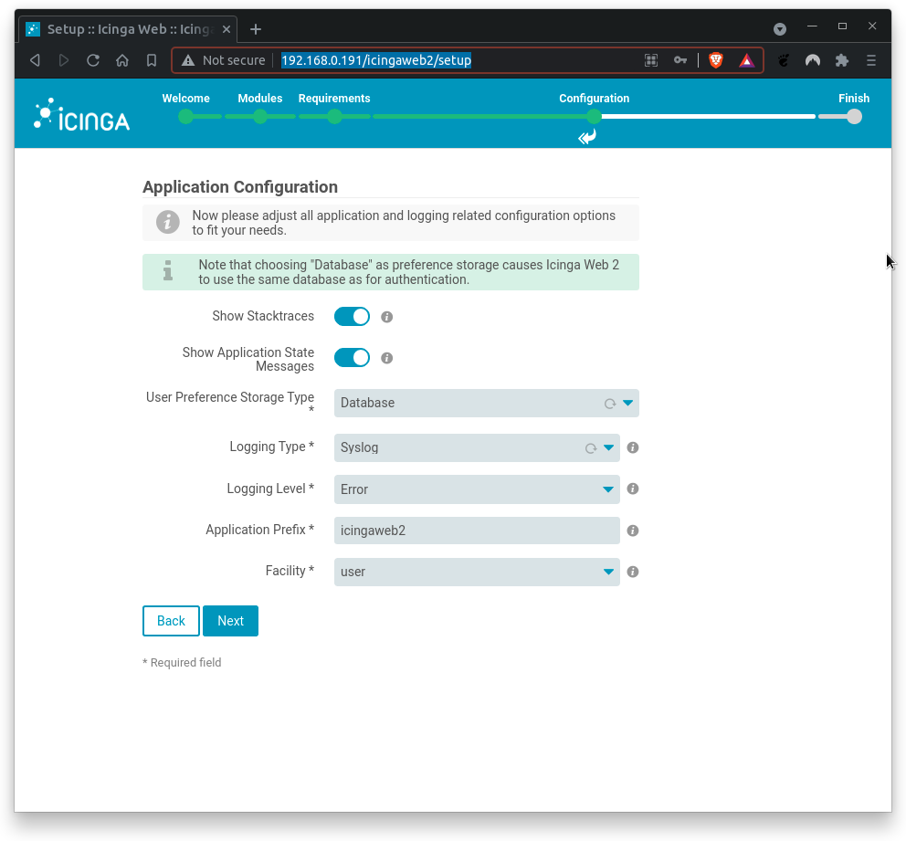
Task: Click the Next button
Action: click(230, 620)
